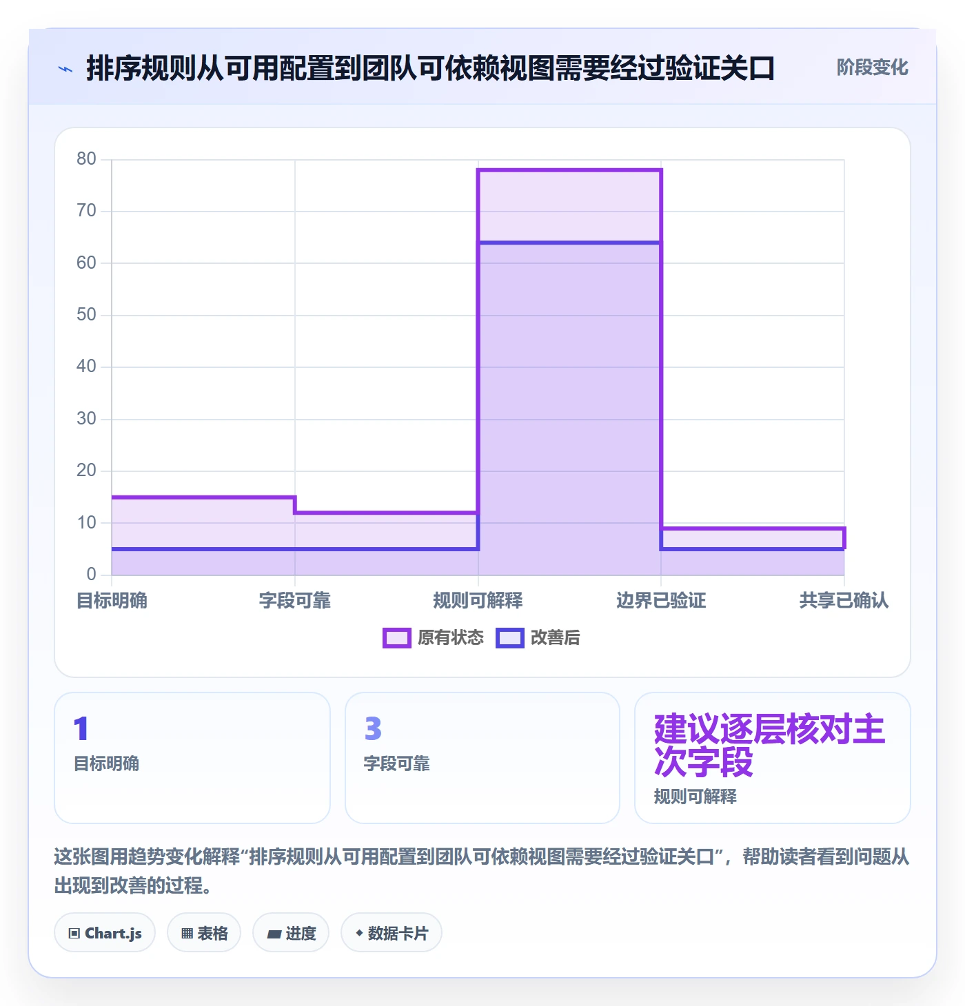Click the description paragraph starting 这张图用趋势变化
This screenshot has height=1006, width=965.
pyautogui.click(x=482, y=871)
